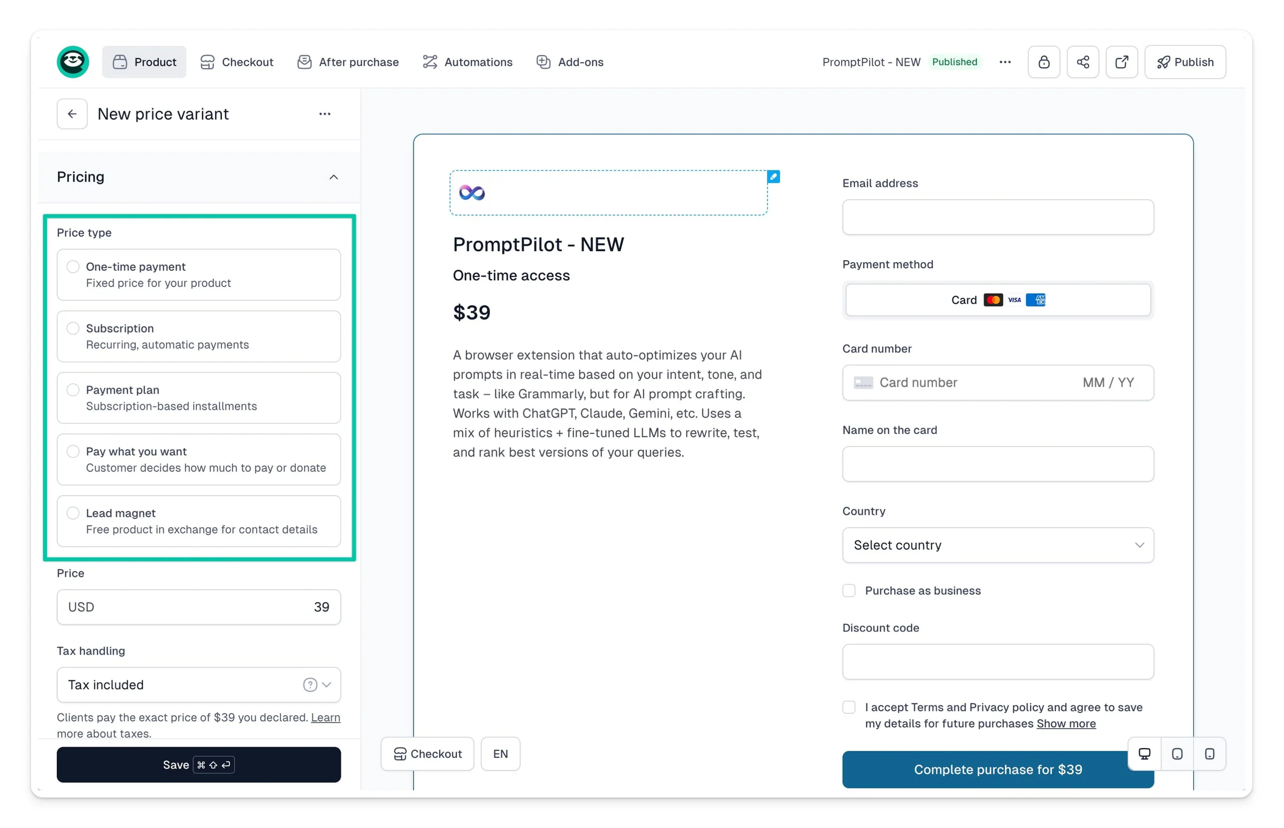The width and height of the screenshot is (1284, 828).
Task: Switch to desktop preview icon
Action: [x=1144, y=753]
